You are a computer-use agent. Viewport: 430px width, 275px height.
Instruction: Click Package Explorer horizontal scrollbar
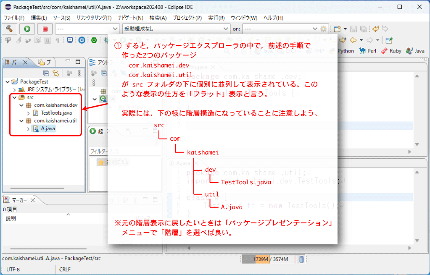(37, 189)
